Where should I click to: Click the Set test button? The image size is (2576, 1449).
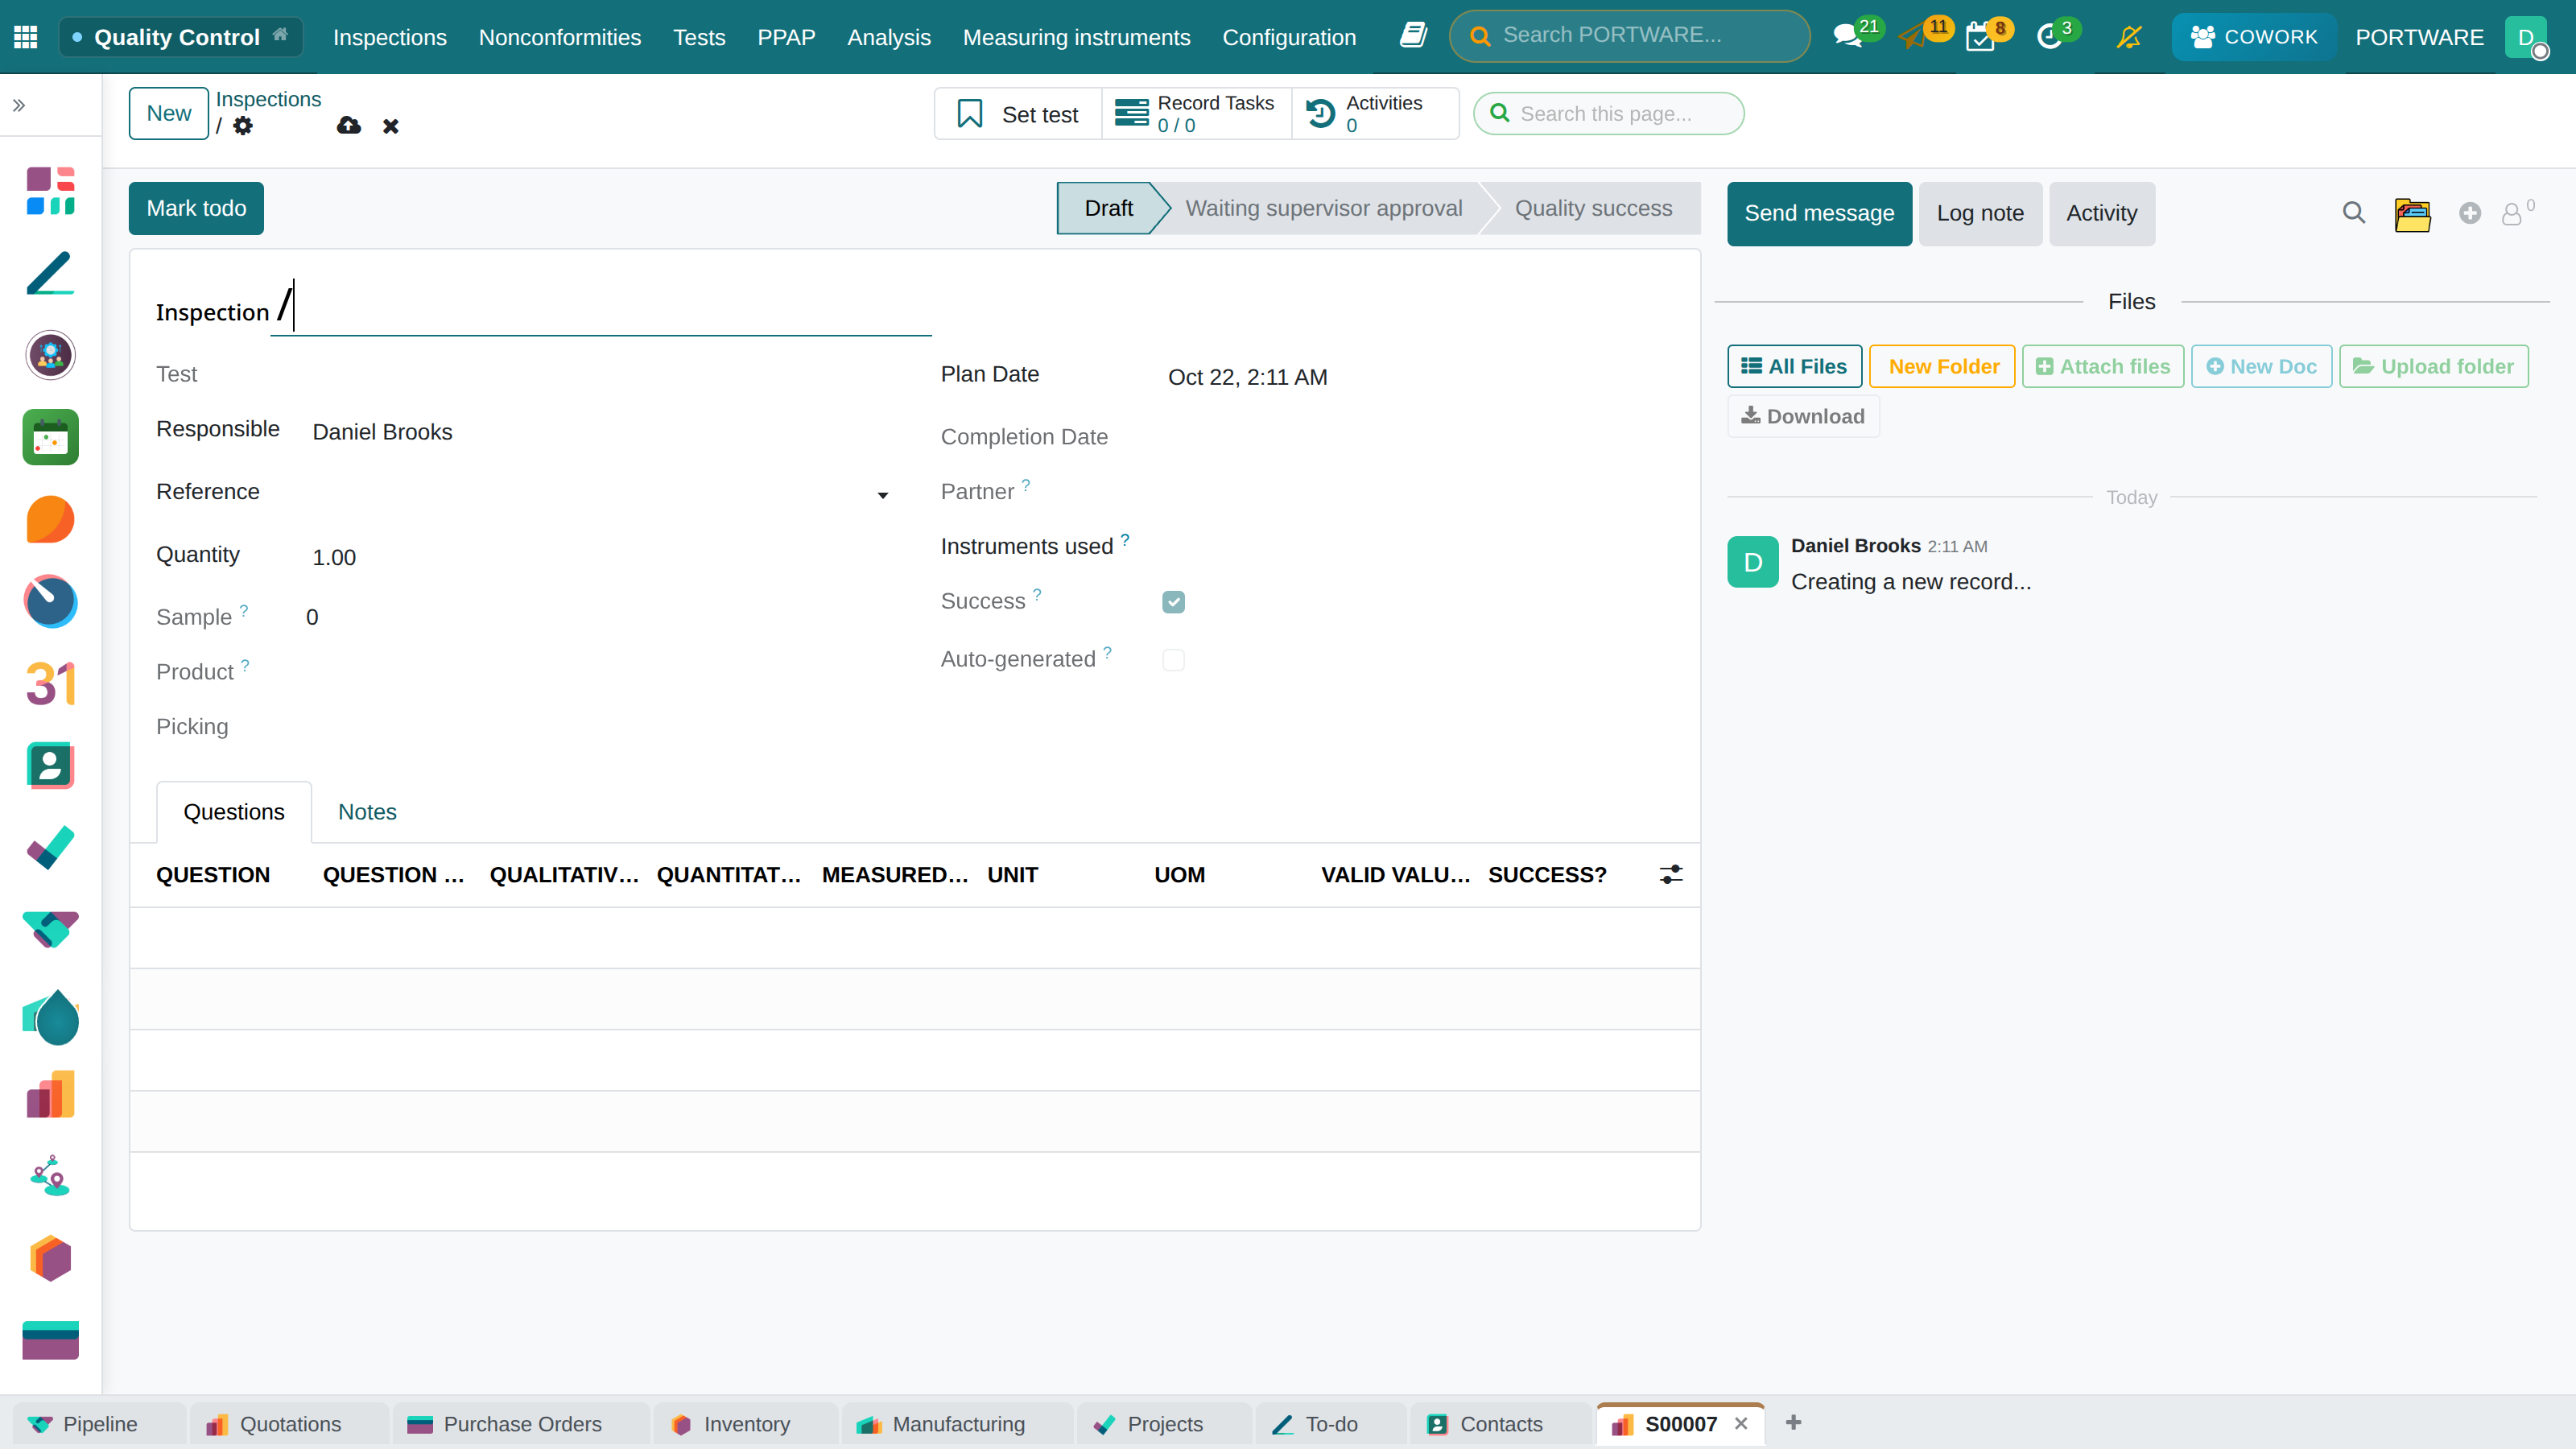pyautogui.click(x=1018, y=114)
